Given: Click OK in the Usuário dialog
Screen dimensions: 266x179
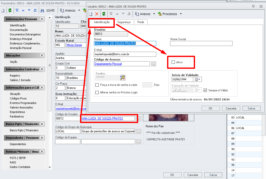Looking at the screenshot, I should 211,108.
